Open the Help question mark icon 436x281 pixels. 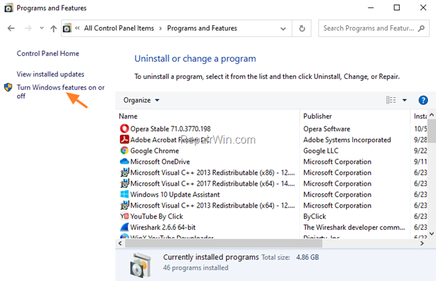coord(423,100)
